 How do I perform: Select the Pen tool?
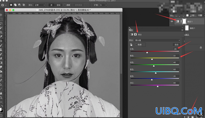tap(1, 80)
